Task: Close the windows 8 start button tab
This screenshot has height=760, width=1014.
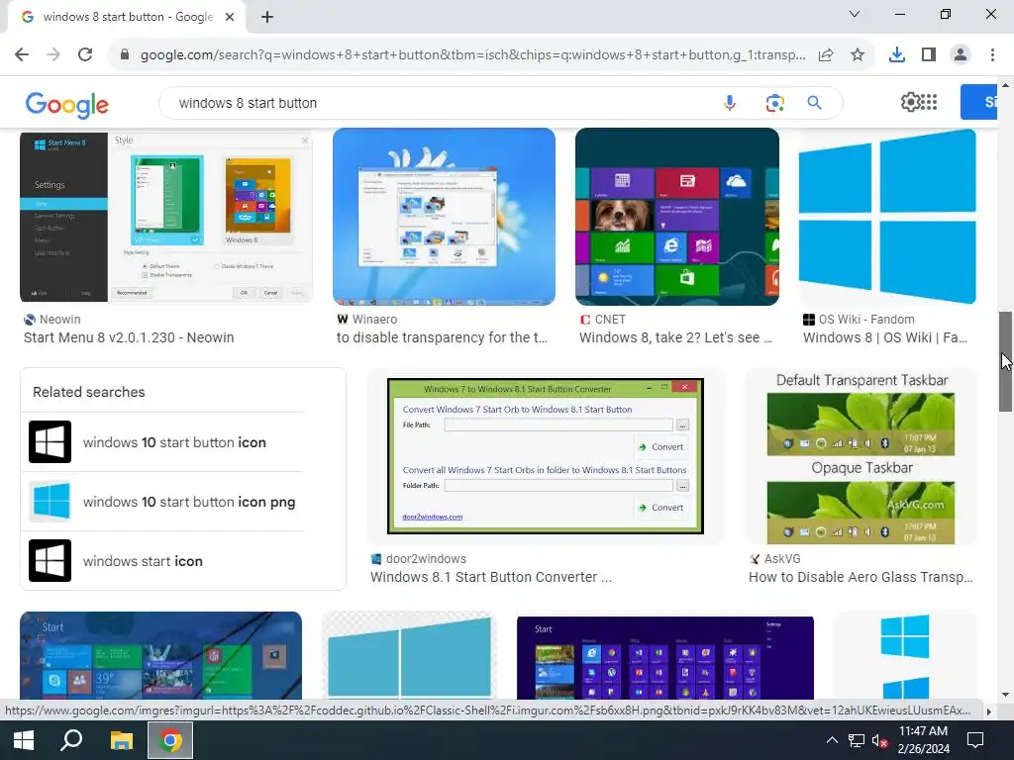Action: [230, 17]
